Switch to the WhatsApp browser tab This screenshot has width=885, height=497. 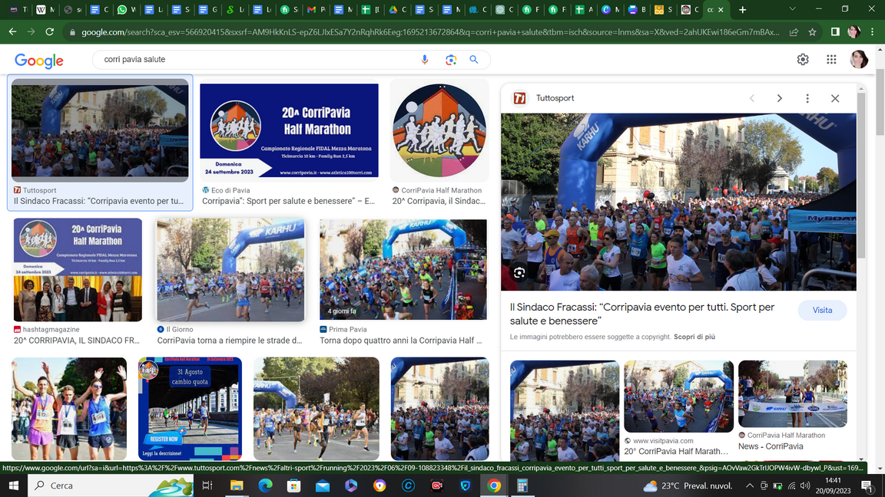tap(127, 9)
